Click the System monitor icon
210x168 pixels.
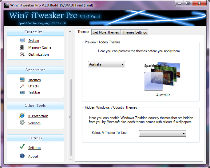coord(22,41)
